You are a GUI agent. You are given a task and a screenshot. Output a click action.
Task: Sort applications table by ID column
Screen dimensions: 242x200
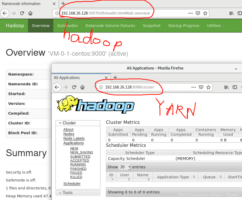(111, 177)
